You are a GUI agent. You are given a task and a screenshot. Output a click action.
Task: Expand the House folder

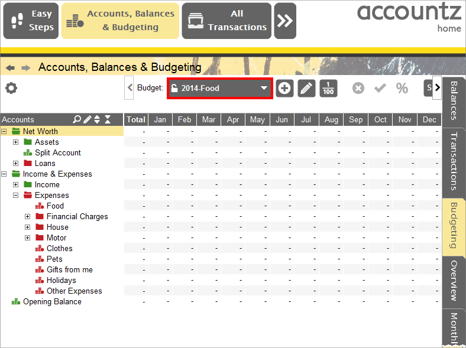click(27, 227)
